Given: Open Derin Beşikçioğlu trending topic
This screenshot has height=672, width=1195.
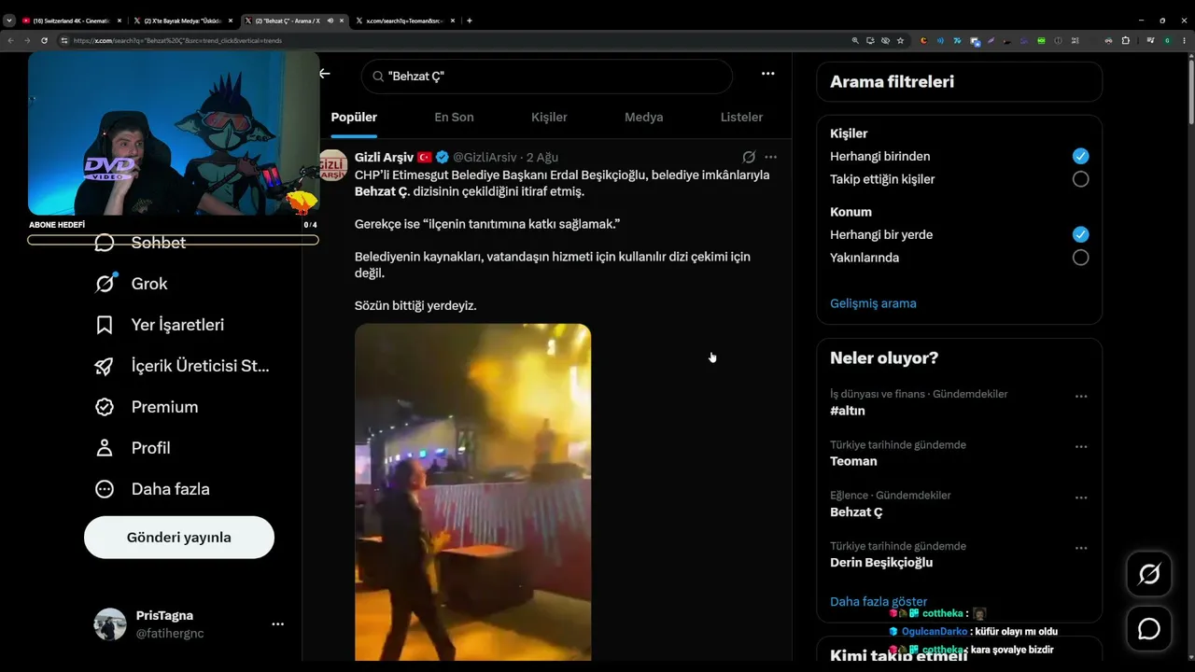Looking at the screenshot, I should coord(881,563).
